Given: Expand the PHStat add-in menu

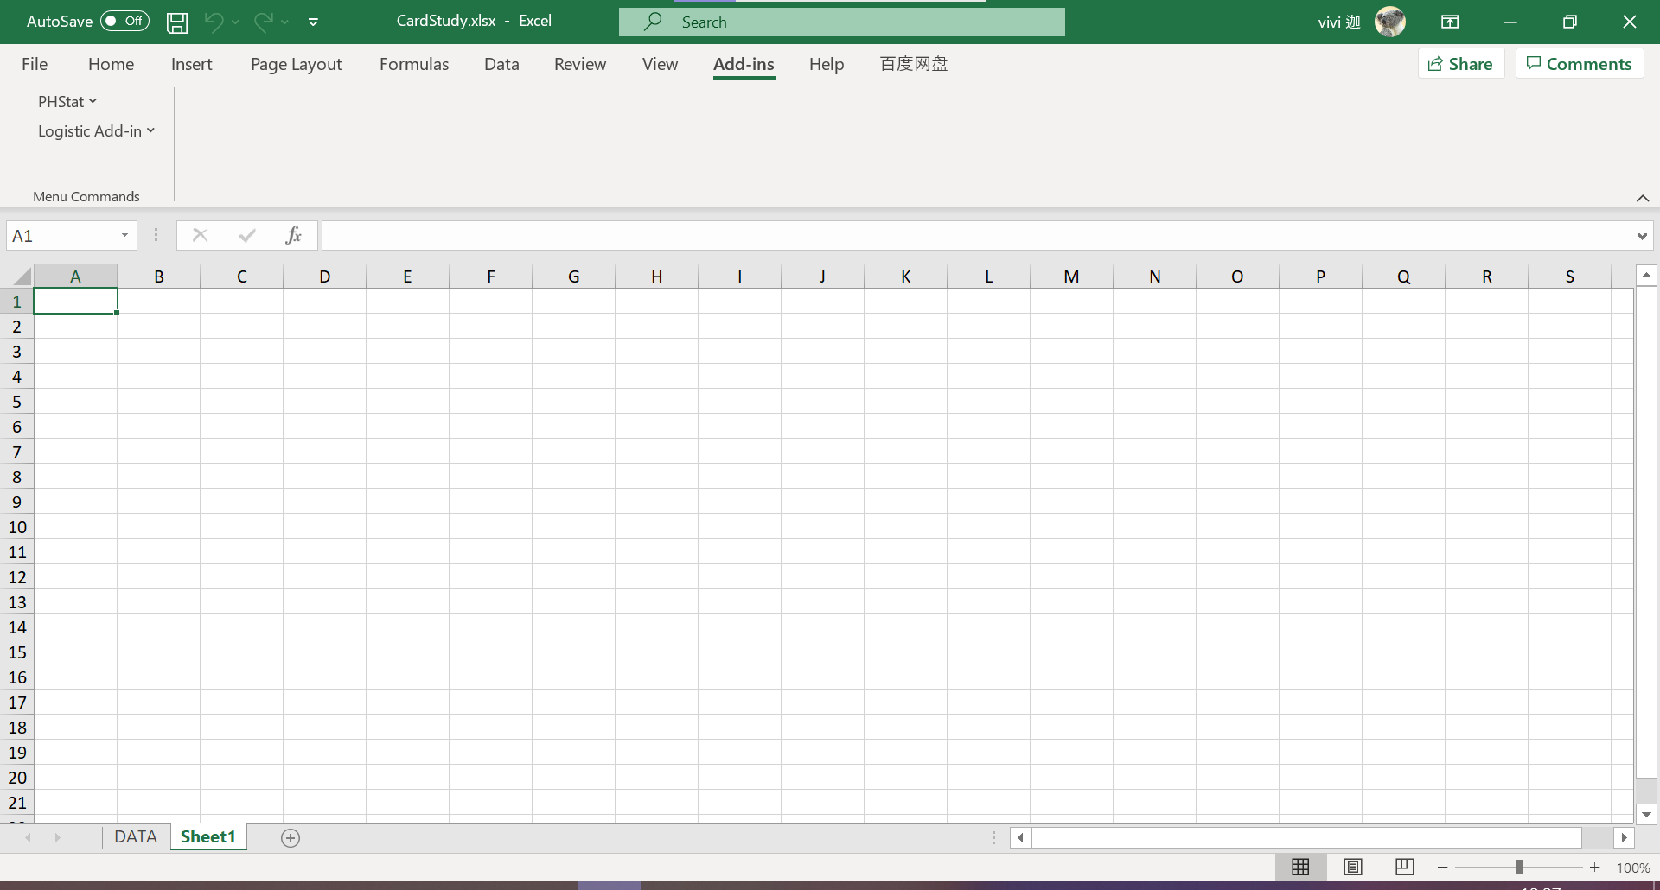Looking at the screenshot, I should click(67, 101).
